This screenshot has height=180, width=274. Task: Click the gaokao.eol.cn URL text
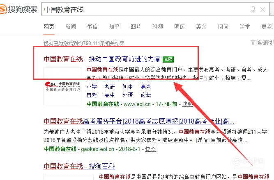click(x=97, y=149)
